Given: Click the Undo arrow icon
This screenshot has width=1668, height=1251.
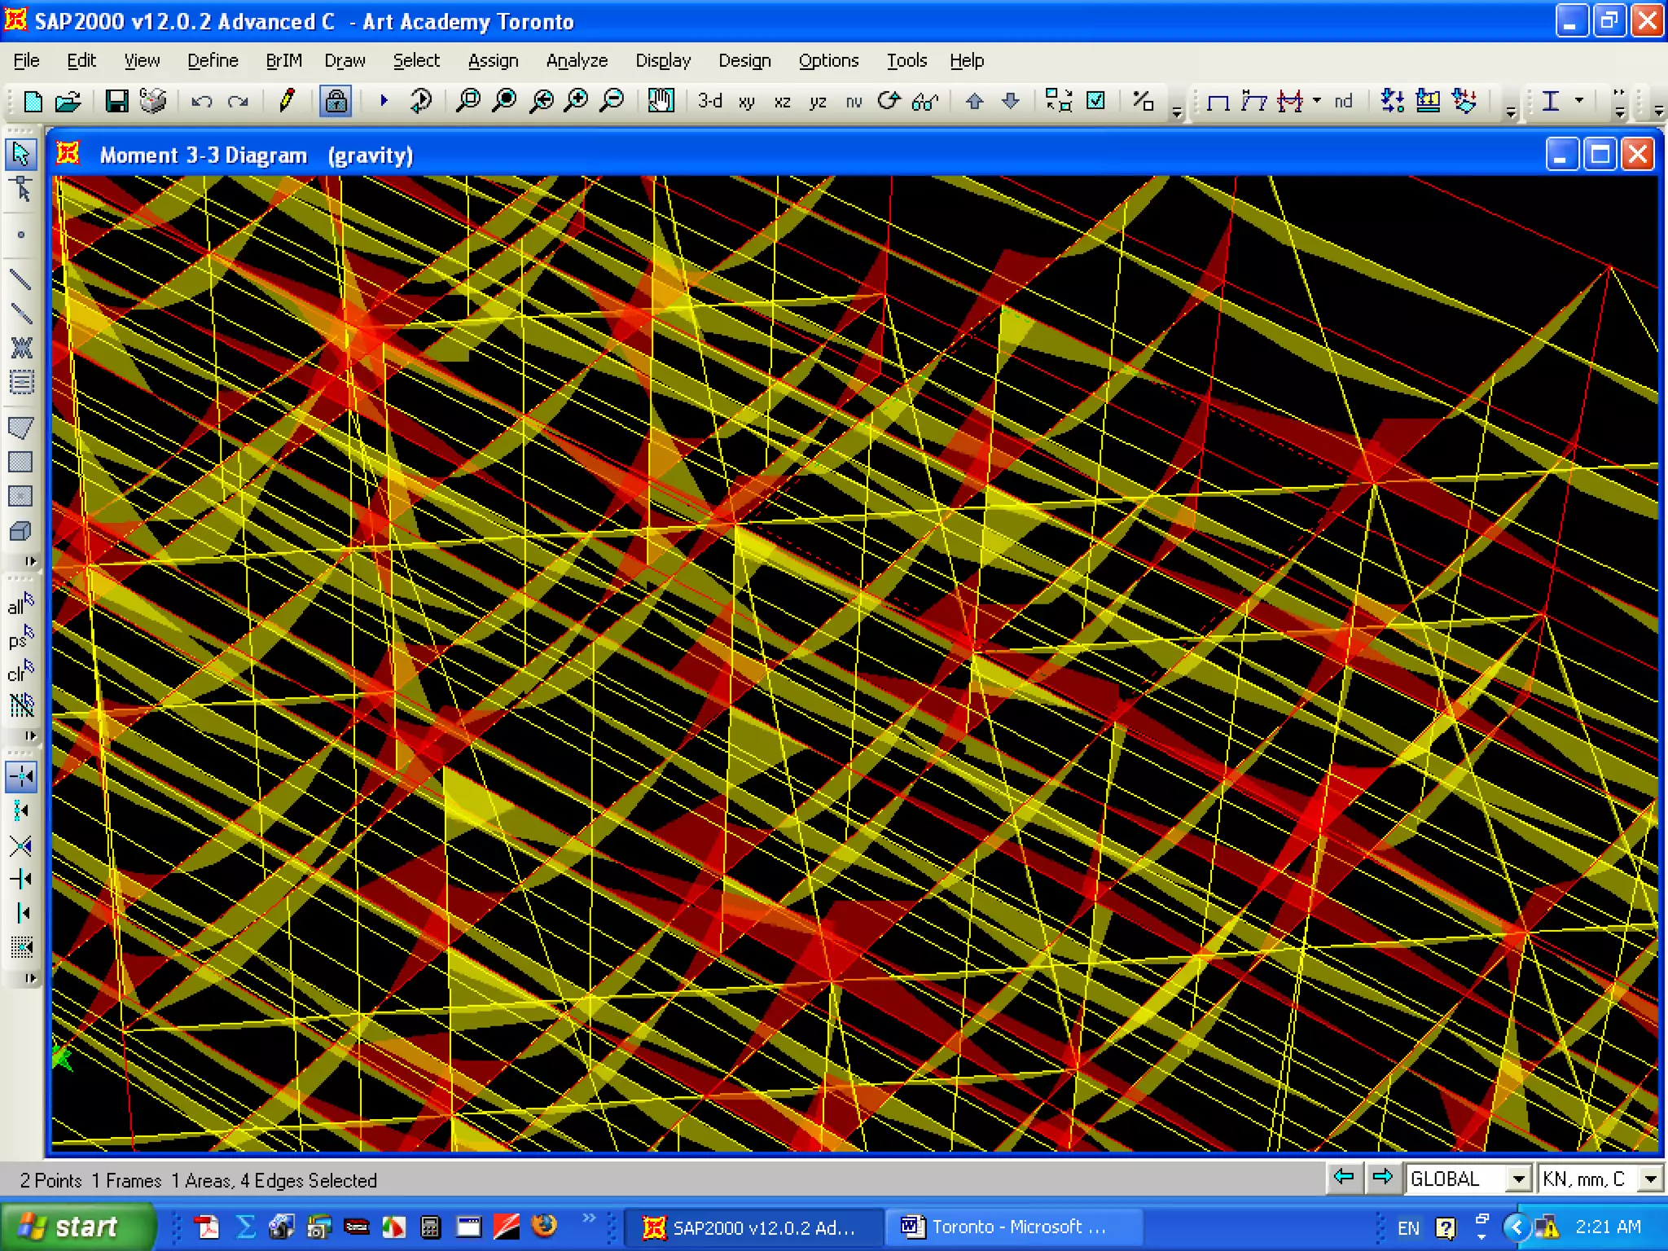Looking at the screenshot, I should pyautogui.click(x=201, y=102).
